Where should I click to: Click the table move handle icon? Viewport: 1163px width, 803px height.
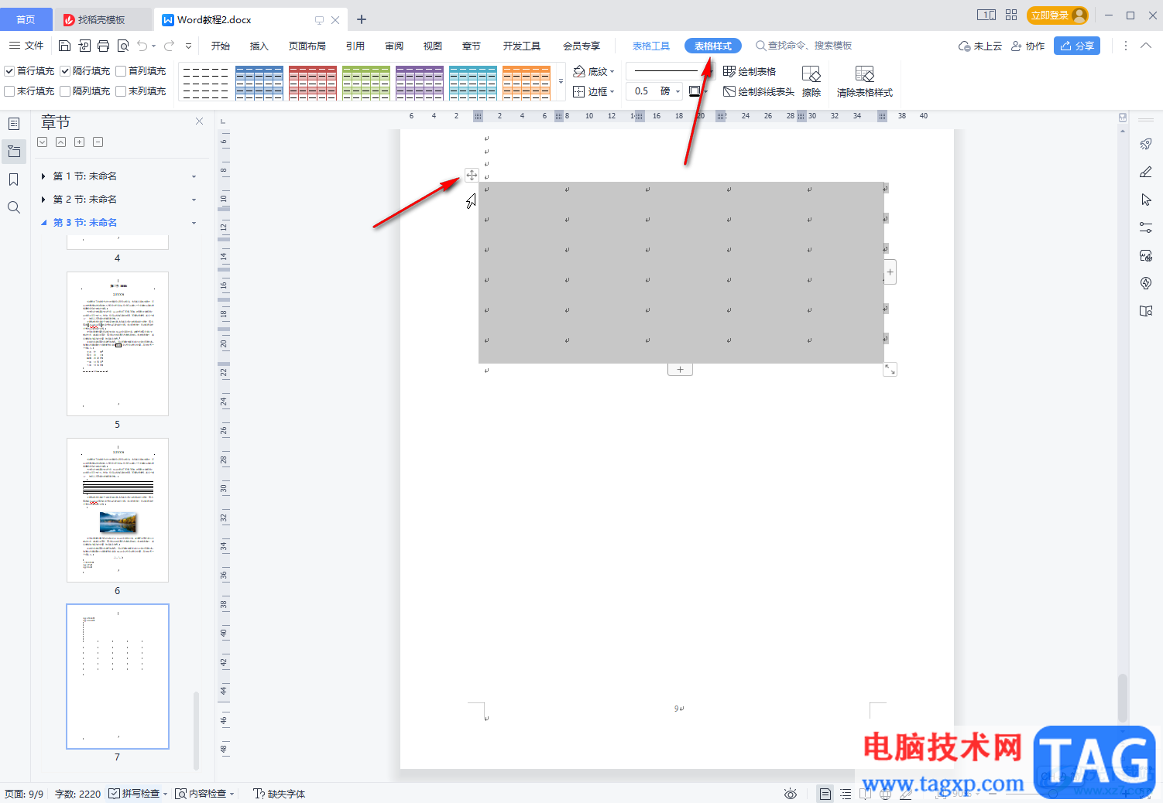472,175
